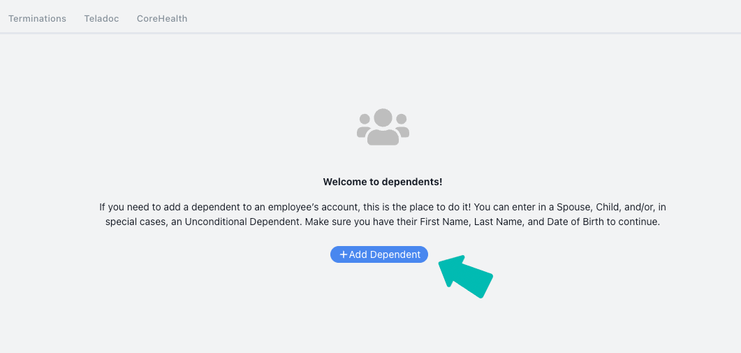Switch to the Teladoc tab

pyautogui.click(x=101, y=18)
